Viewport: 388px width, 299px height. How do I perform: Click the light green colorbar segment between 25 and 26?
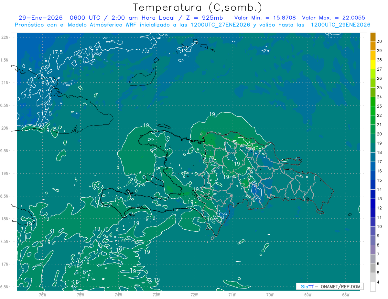373,83
